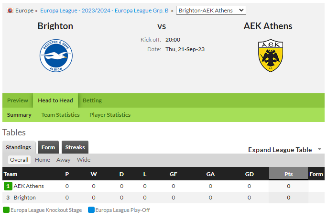Switch tables to Form view
The height and width of the screenshot is (221, 327).
tap(48, 147)
